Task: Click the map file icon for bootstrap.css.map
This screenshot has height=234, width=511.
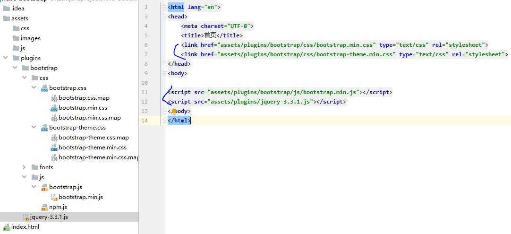Action: coord(54,98)
